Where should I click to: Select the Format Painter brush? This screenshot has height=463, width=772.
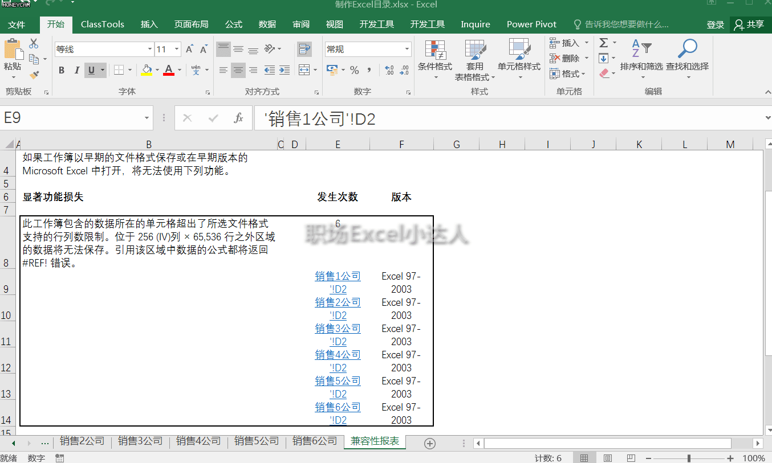(x=34, y=74)
